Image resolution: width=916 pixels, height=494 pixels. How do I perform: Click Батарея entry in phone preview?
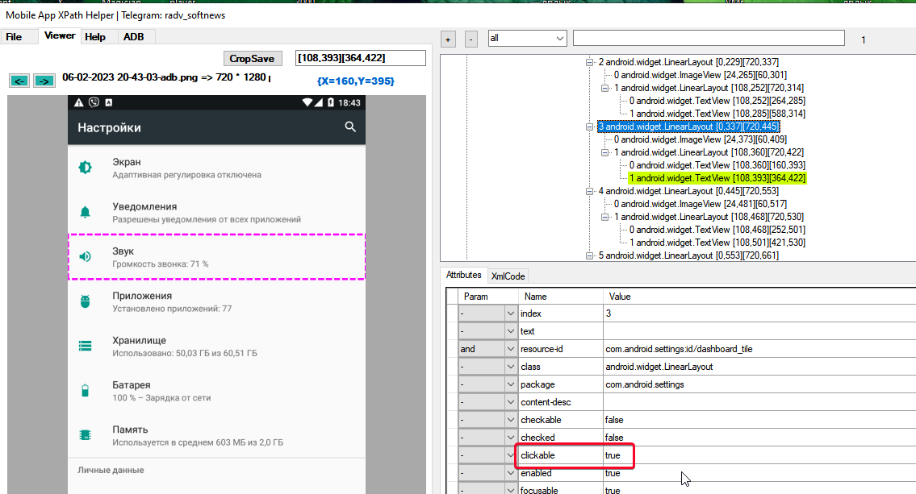(217, 391)
